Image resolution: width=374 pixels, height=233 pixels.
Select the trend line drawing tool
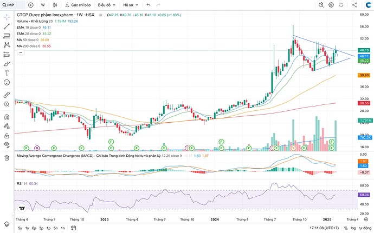point(7,26)
